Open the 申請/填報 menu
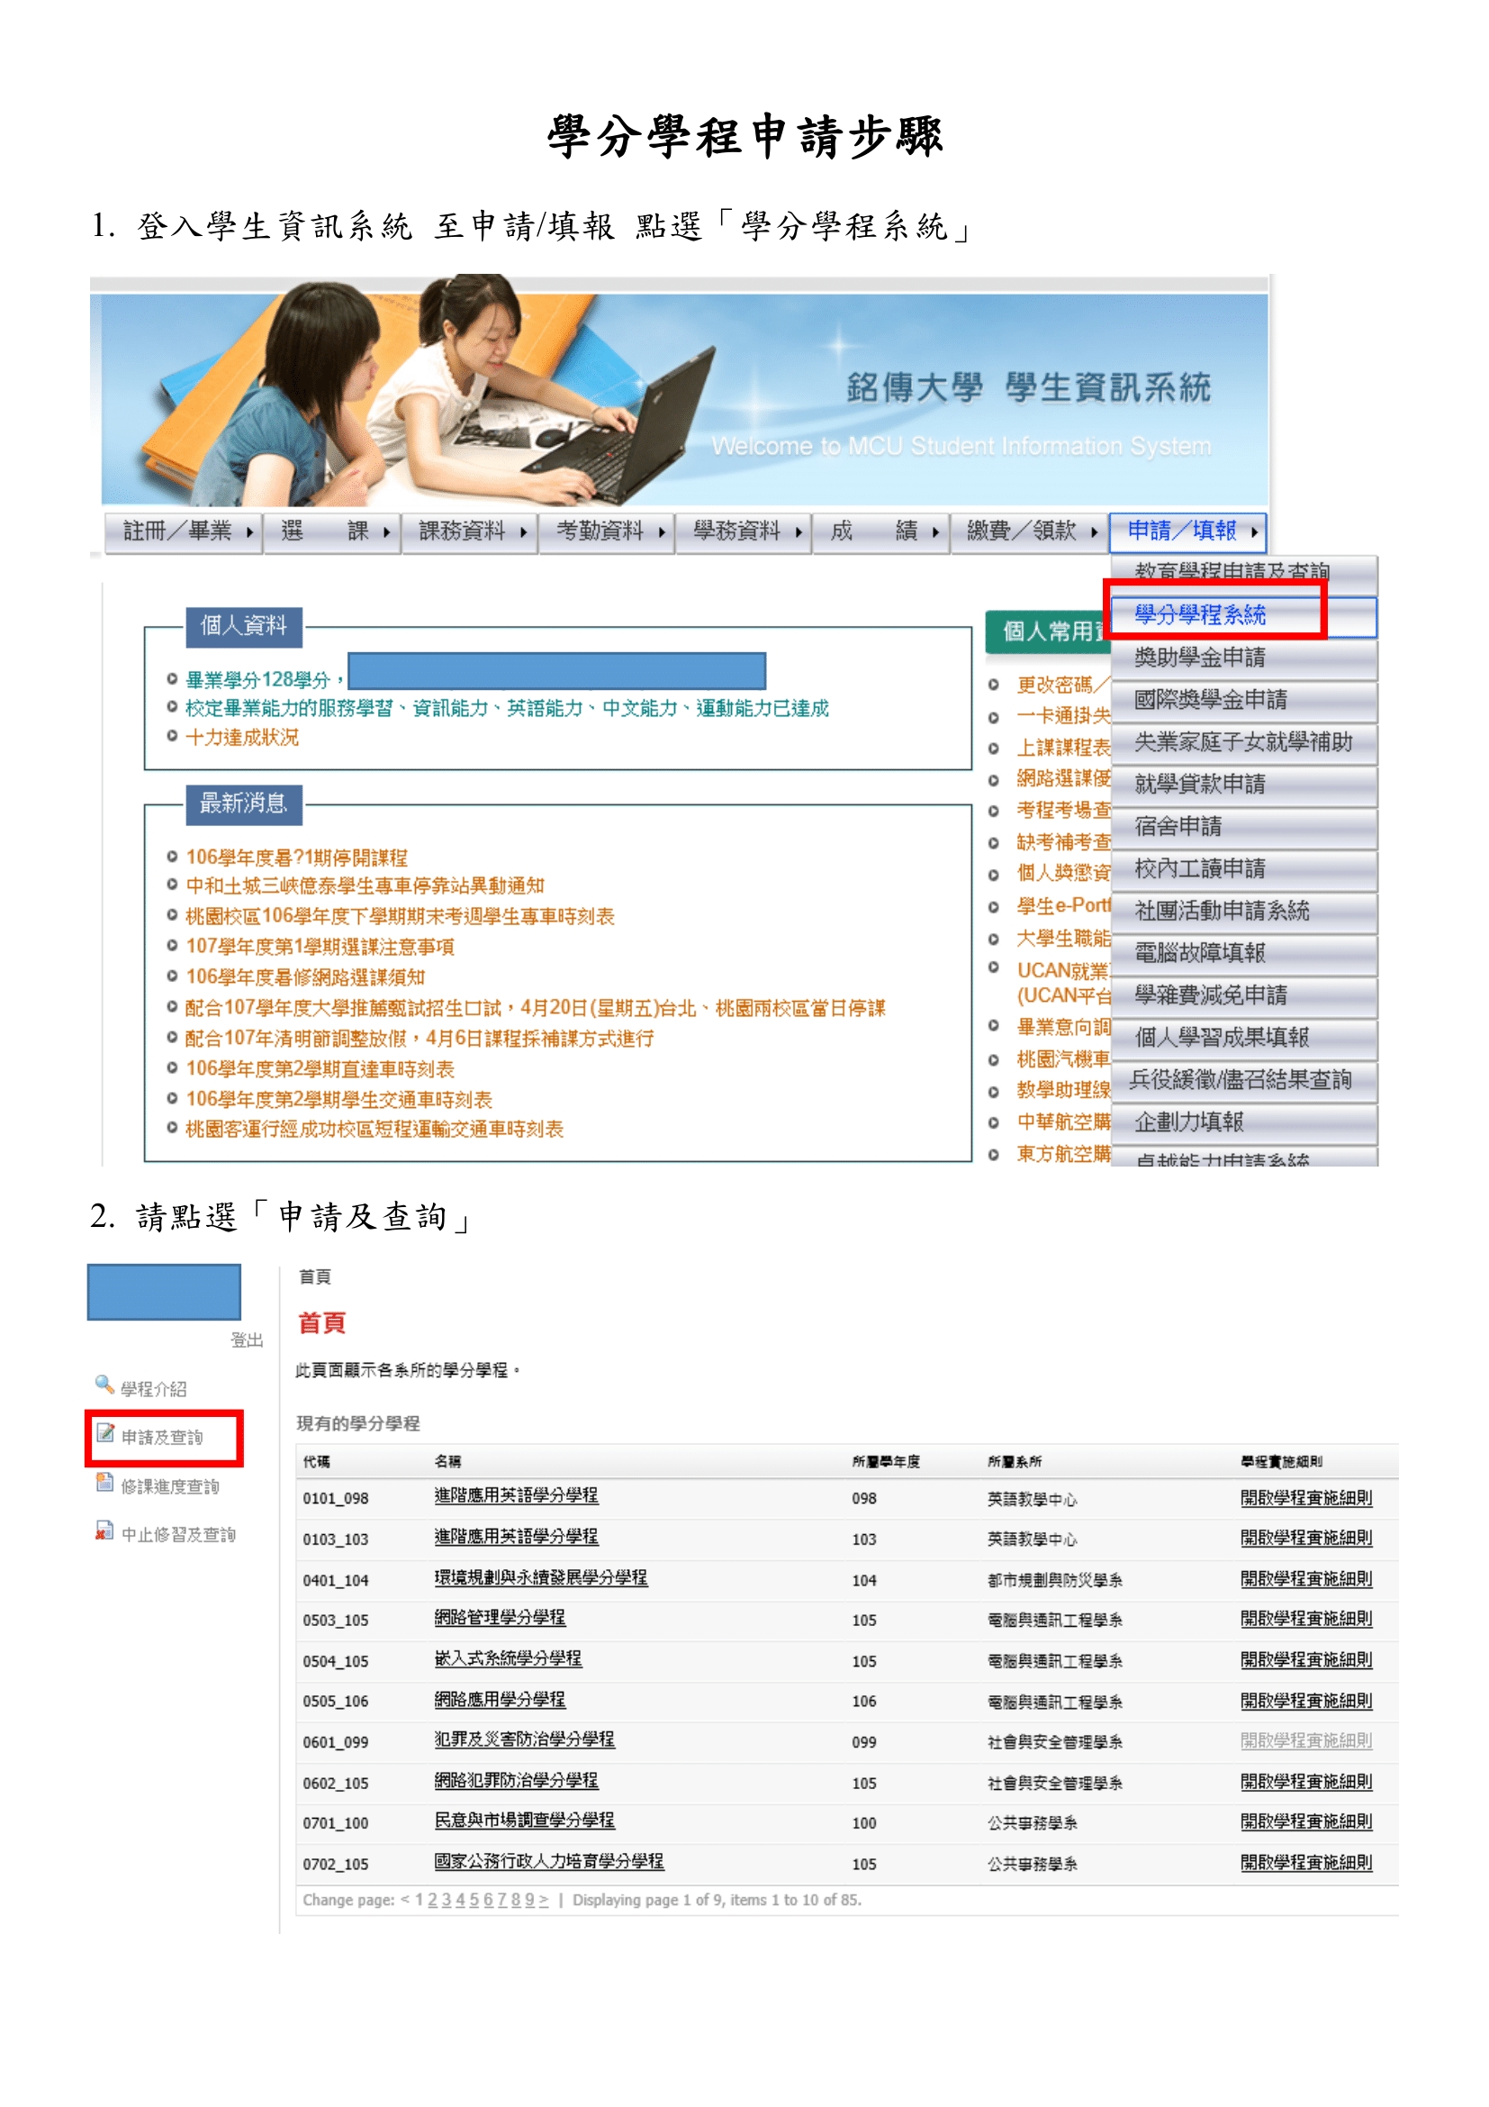This screenshot has width=1489, height=2107. (x=1186, y=531)
